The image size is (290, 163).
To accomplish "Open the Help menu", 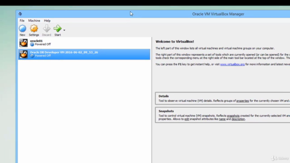I will pos(47,20).
